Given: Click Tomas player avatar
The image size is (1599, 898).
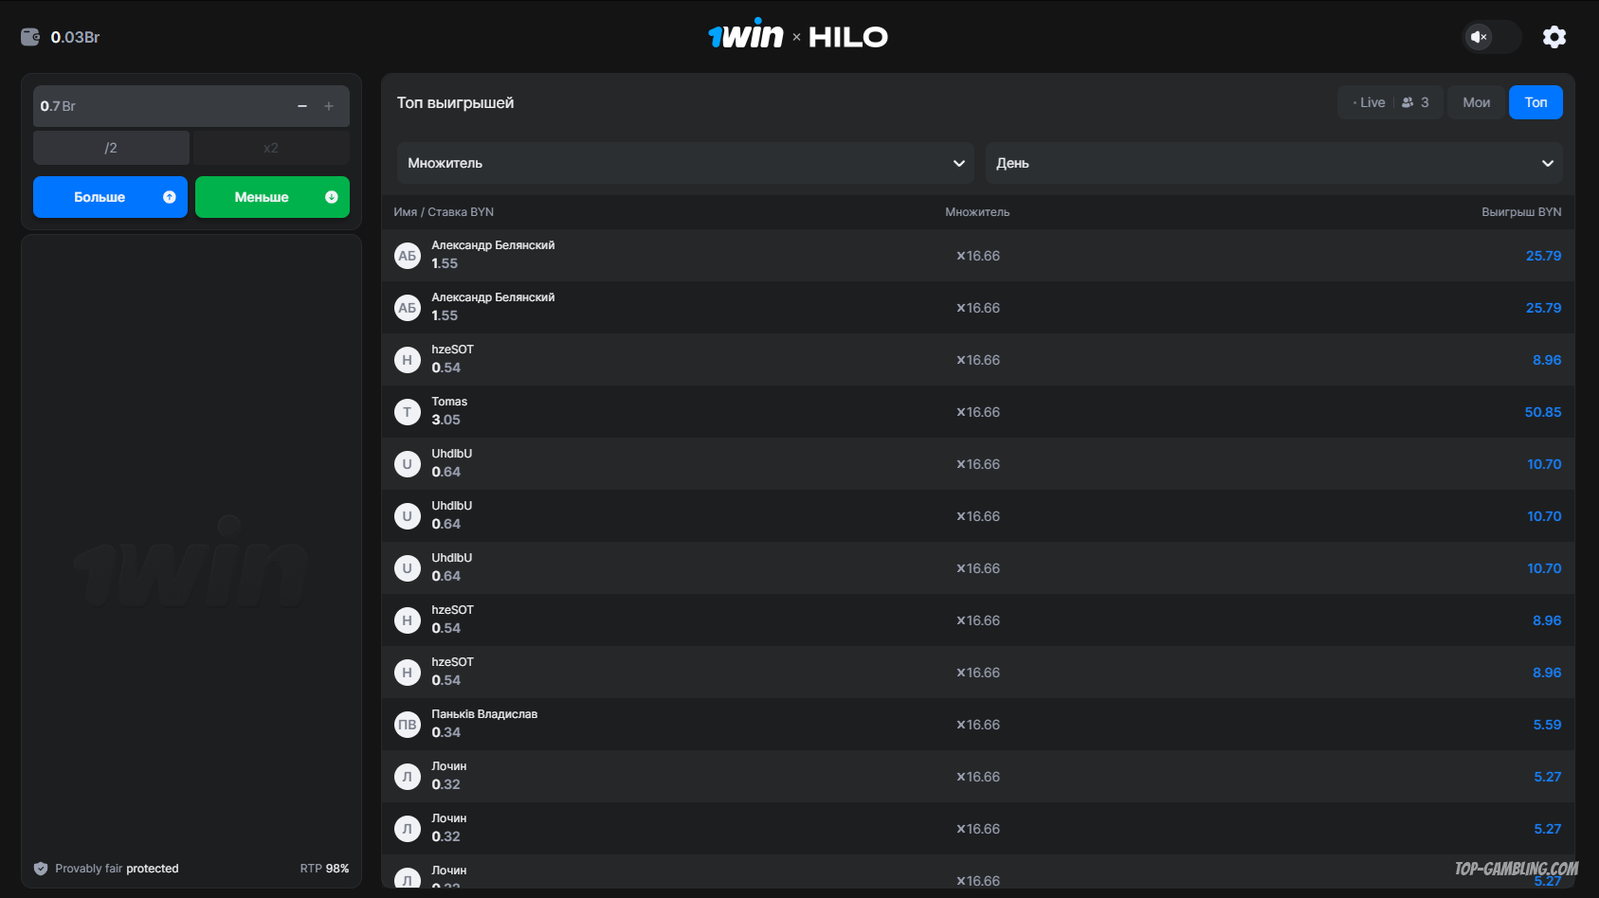Looking at the screenshot, I should point(408,412).
